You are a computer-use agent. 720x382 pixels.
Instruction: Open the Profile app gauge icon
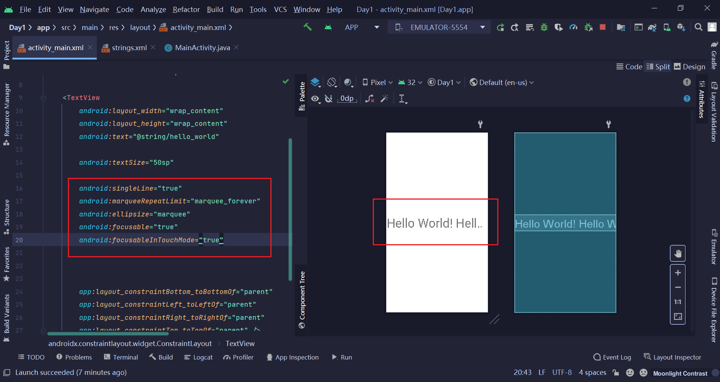coord(573,27)
